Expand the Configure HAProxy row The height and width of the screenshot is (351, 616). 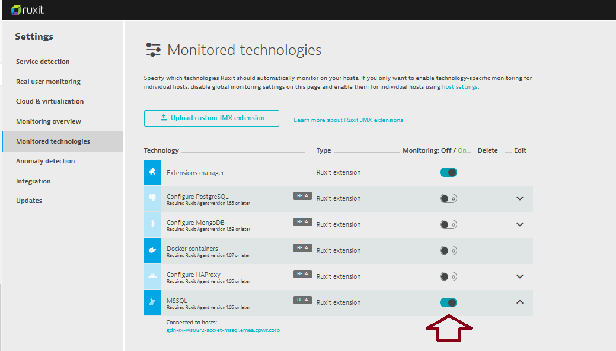tap(520, 276)
